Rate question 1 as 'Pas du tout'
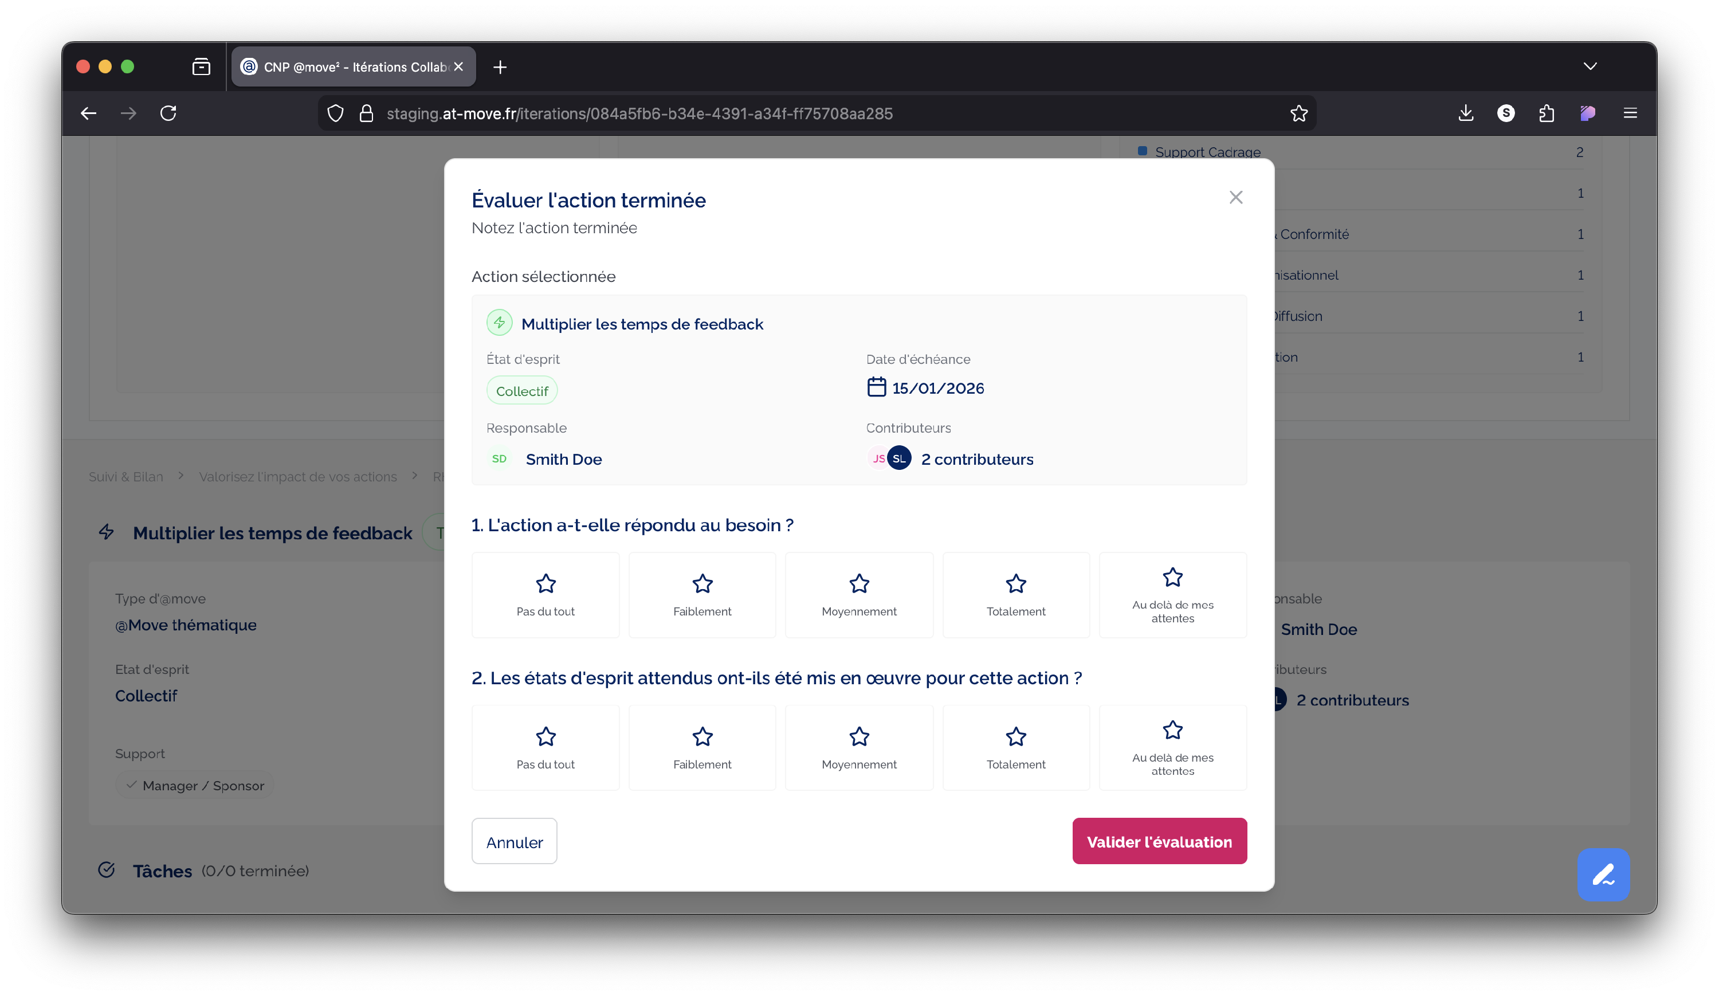Viewport: 1719px width, 996px height. [545, 595]
